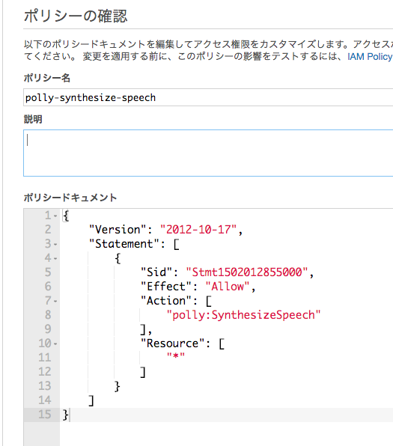The width and height of the screenshot is (393, 446).
Task: Edit the policy name field polly-synthesize-speech
Action: (208, 97)
